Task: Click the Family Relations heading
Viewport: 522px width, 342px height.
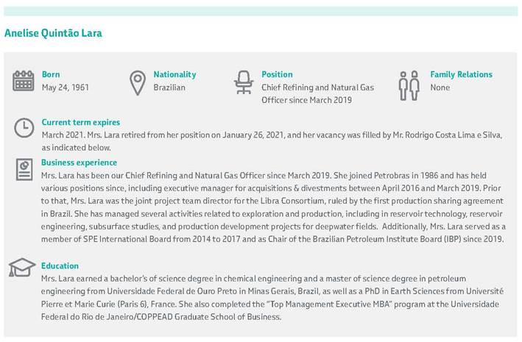Action: [461, 74]
